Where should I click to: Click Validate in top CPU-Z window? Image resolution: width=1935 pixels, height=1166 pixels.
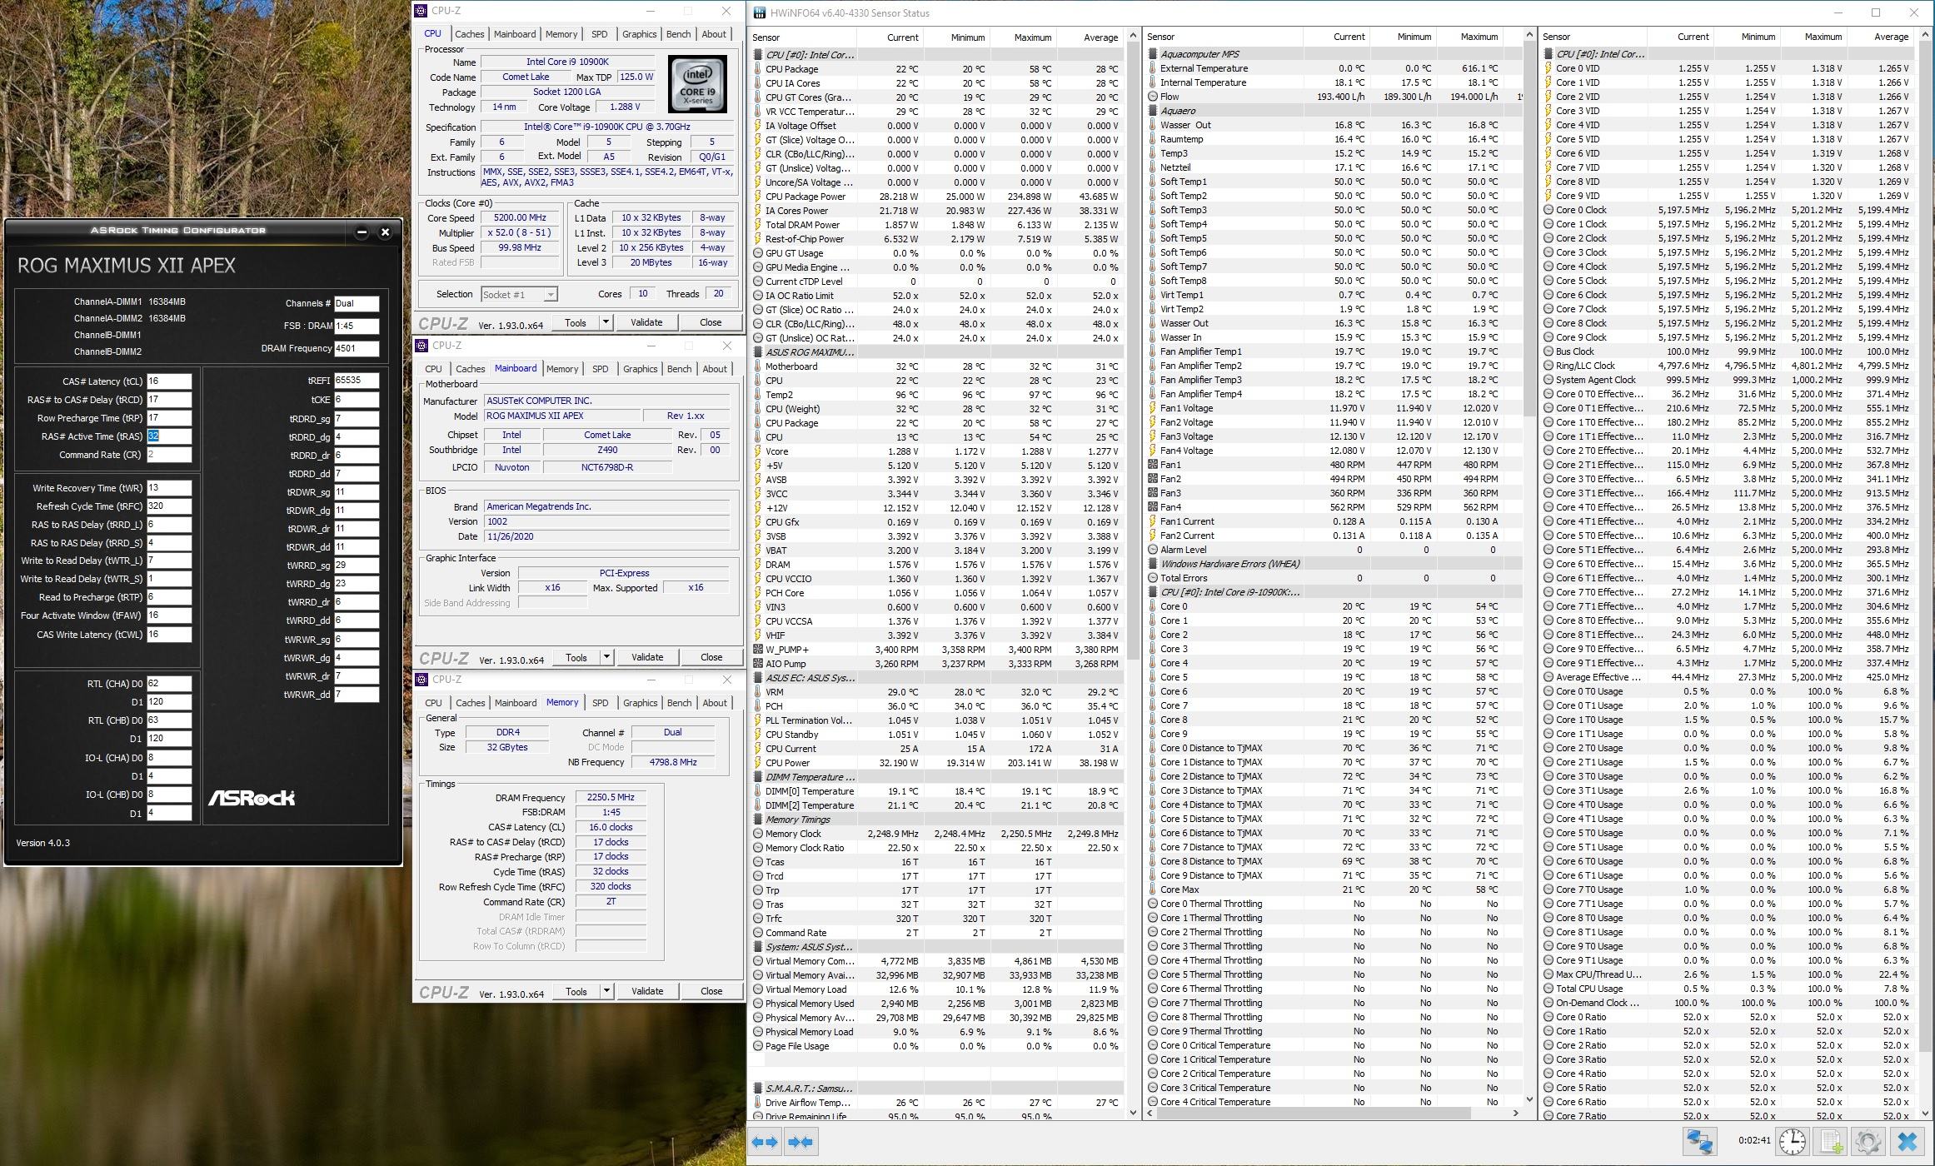(646, 322)
